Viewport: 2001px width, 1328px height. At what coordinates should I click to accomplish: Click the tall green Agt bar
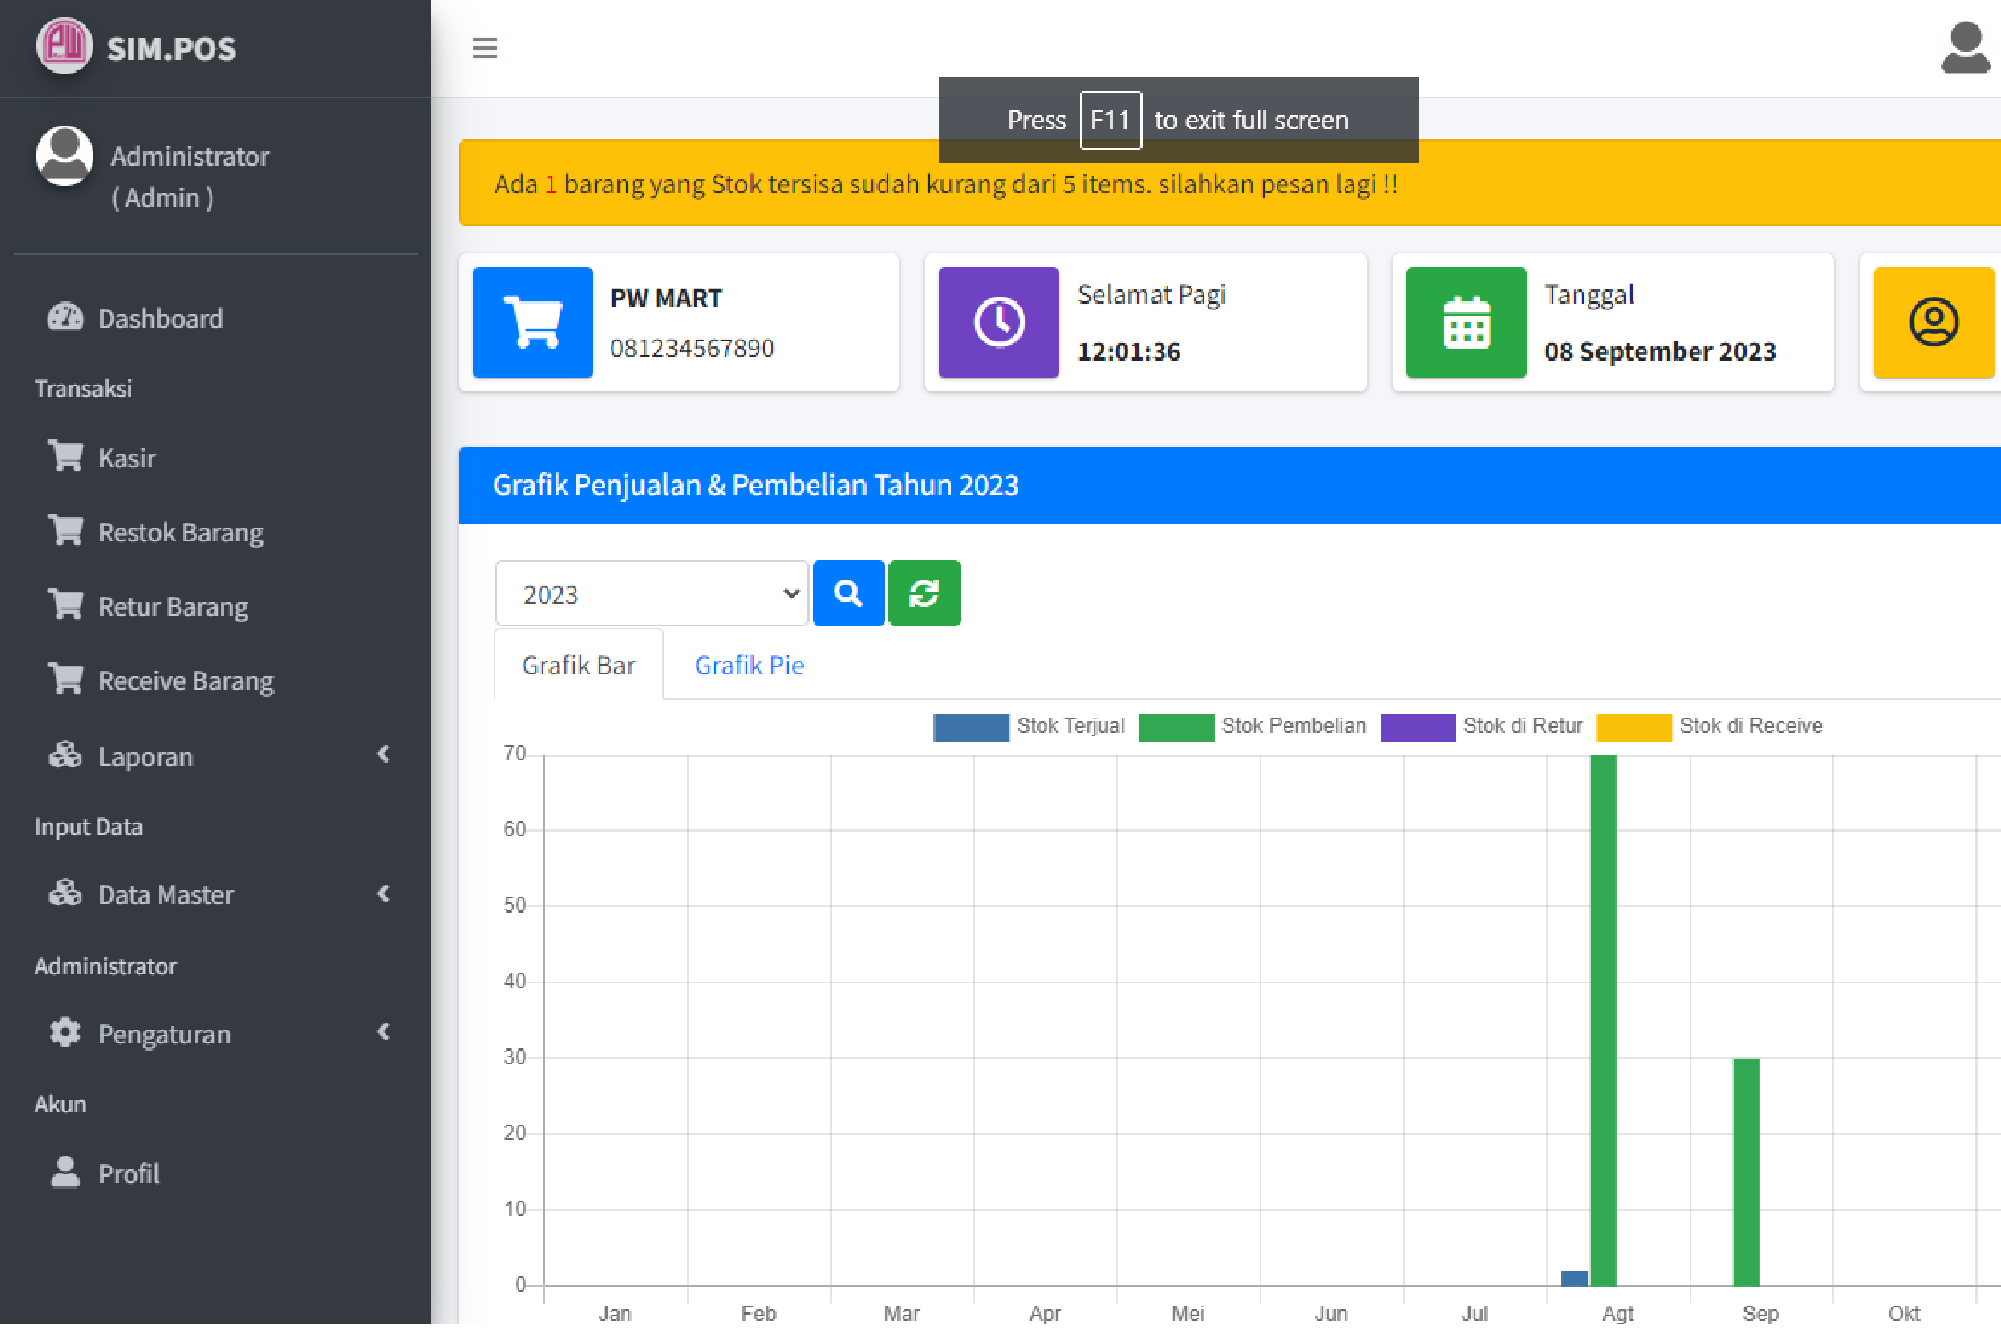point(1603,1016)
